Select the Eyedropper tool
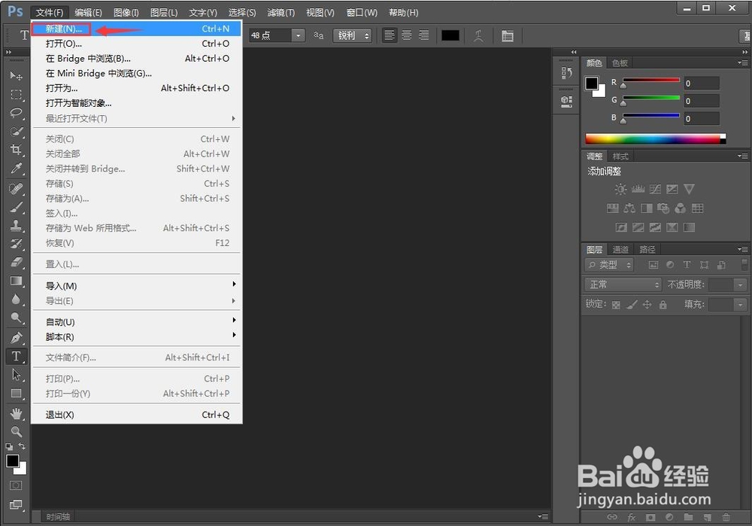 tap(17, 169)
